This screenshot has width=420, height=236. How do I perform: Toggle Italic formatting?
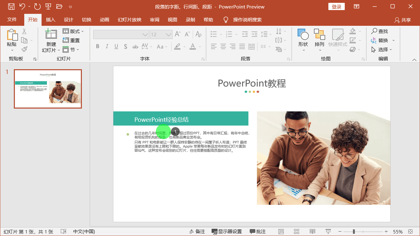(x=107, y=47)
